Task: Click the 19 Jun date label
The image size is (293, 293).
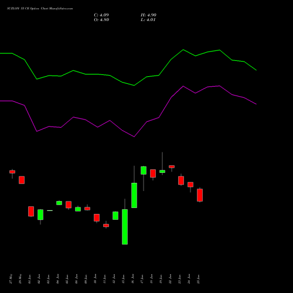Action: tap(161, 279)
